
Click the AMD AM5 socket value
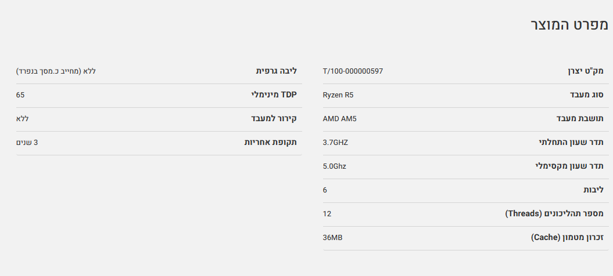pos(339,119)
